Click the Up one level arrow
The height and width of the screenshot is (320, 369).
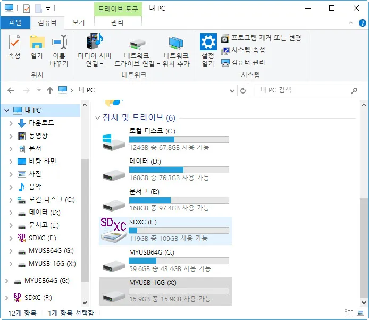[50, 90]
